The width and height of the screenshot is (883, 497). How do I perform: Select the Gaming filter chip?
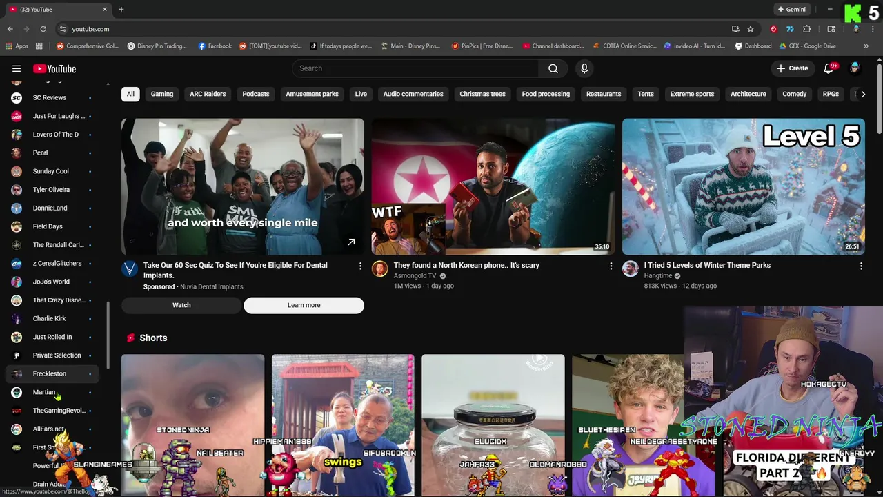click(x=162, y=94)
